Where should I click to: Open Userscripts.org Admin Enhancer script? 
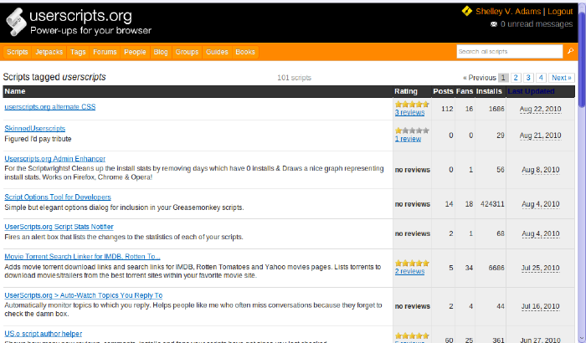pos(55,159)
